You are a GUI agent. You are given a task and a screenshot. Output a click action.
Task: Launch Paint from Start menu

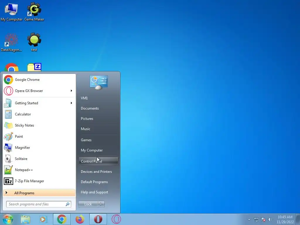(x=40, y=137)
